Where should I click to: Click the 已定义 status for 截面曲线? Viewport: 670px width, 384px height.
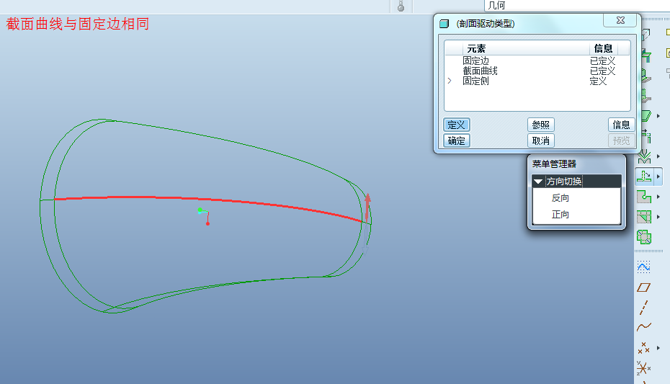[602, 71]
